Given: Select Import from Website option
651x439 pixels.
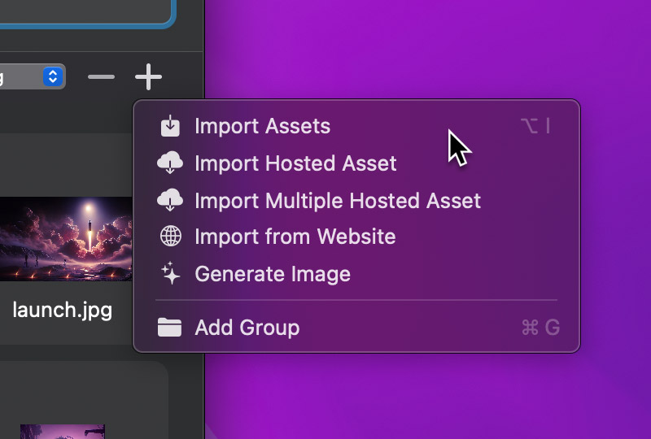Looking at the screenshot, I should pyautogui.click(x=295, y=237).
